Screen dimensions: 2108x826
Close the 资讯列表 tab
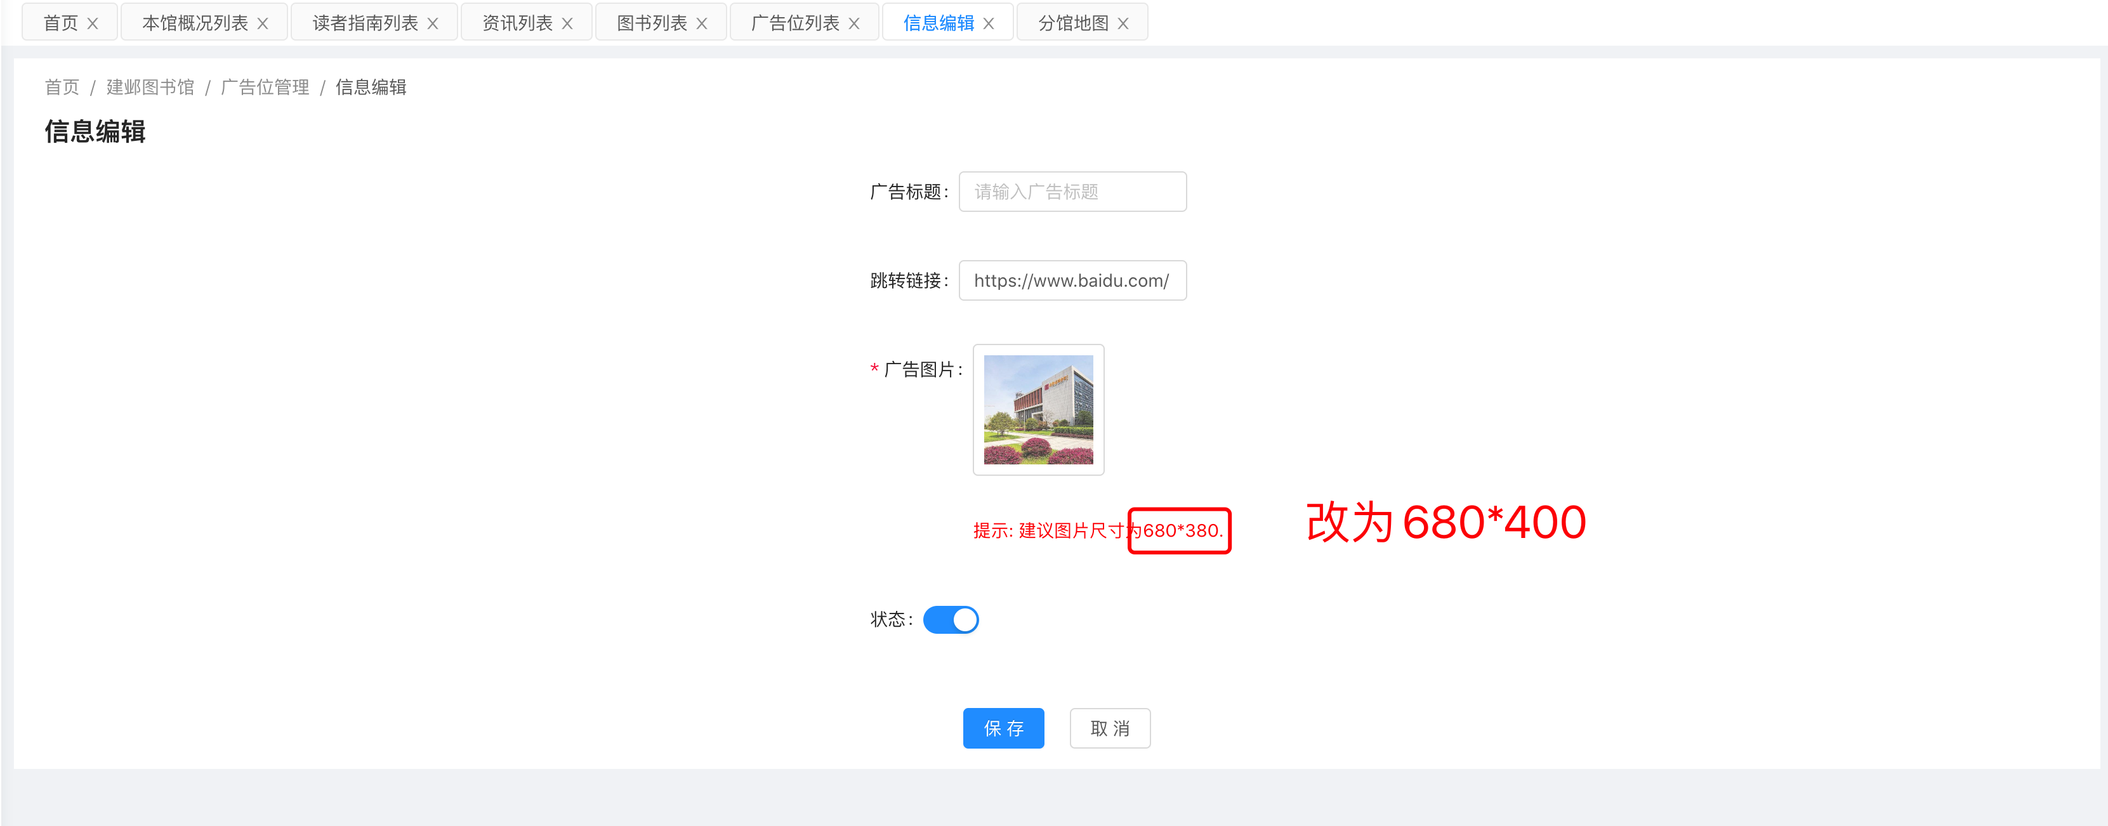pos(567,23)
